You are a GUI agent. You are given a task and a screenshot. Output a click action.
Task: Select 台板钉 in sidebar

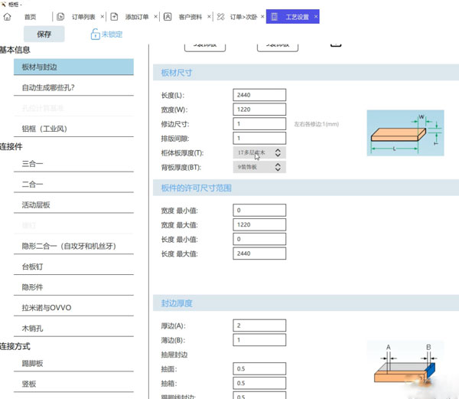73,267
